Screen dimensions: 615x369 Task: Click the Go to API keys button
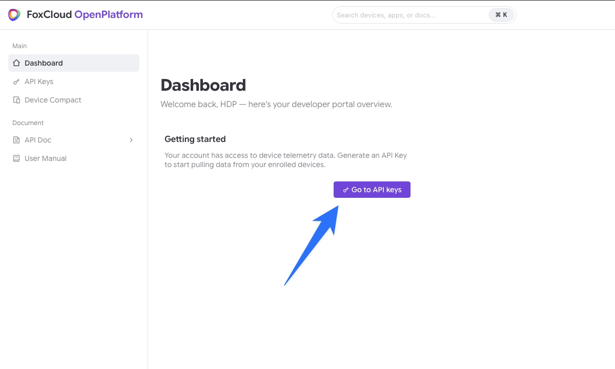pyautogui.click(x=372, y=190)
